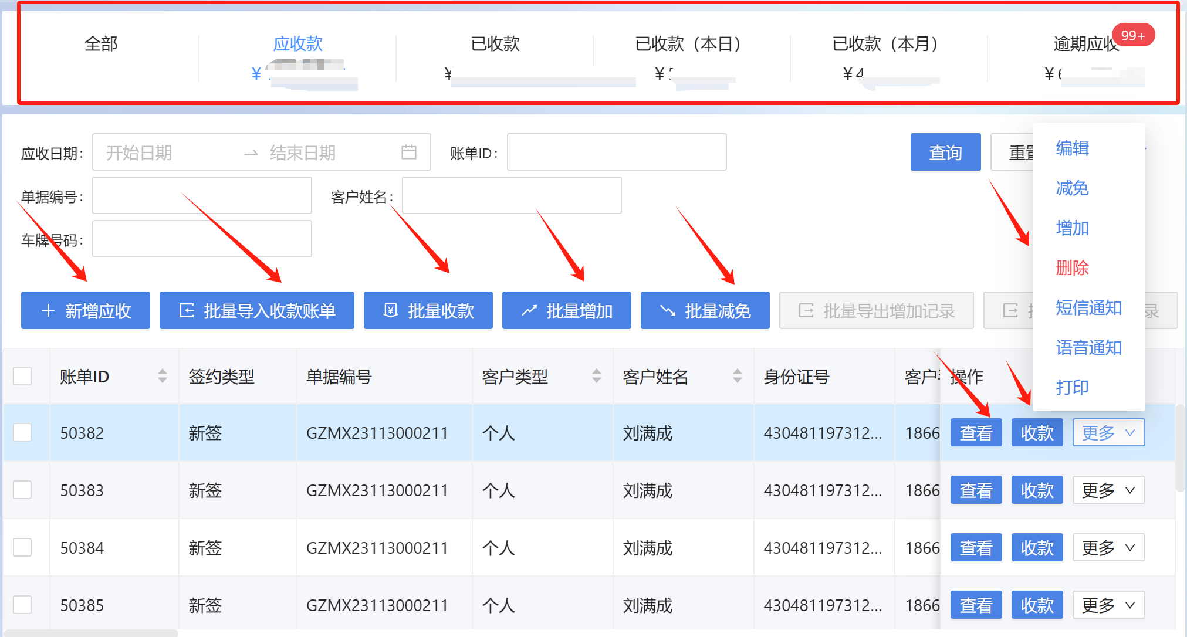Click the 账单ID input field
The width and height of the screenshot is (1187, 637).
click(616, 153)
